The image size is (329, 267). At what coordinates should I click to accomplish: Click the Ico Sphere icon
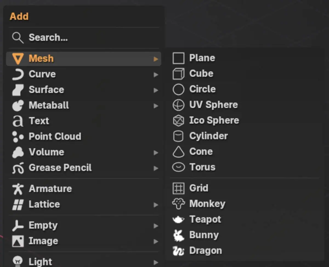click(x=178, y=120)
